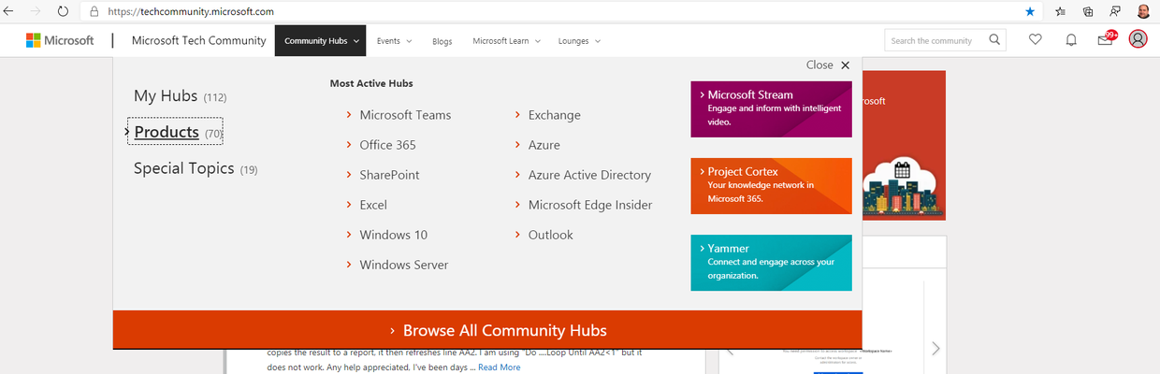Open the Blogs menu item
The height and width of the screenshot is (374, 1160).
pos(442,41)
